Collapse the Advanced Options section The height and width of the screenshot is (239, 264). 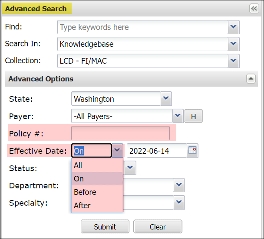tap(251, 79)
